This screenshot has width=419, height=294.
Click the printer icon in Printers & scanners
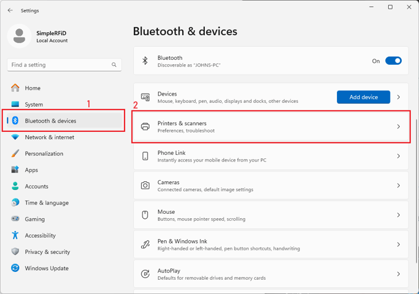point(145,126)
